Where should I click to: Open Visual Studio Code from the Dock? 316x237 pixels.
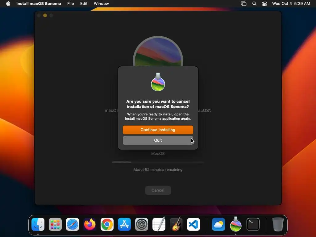[x=193, y=224]
